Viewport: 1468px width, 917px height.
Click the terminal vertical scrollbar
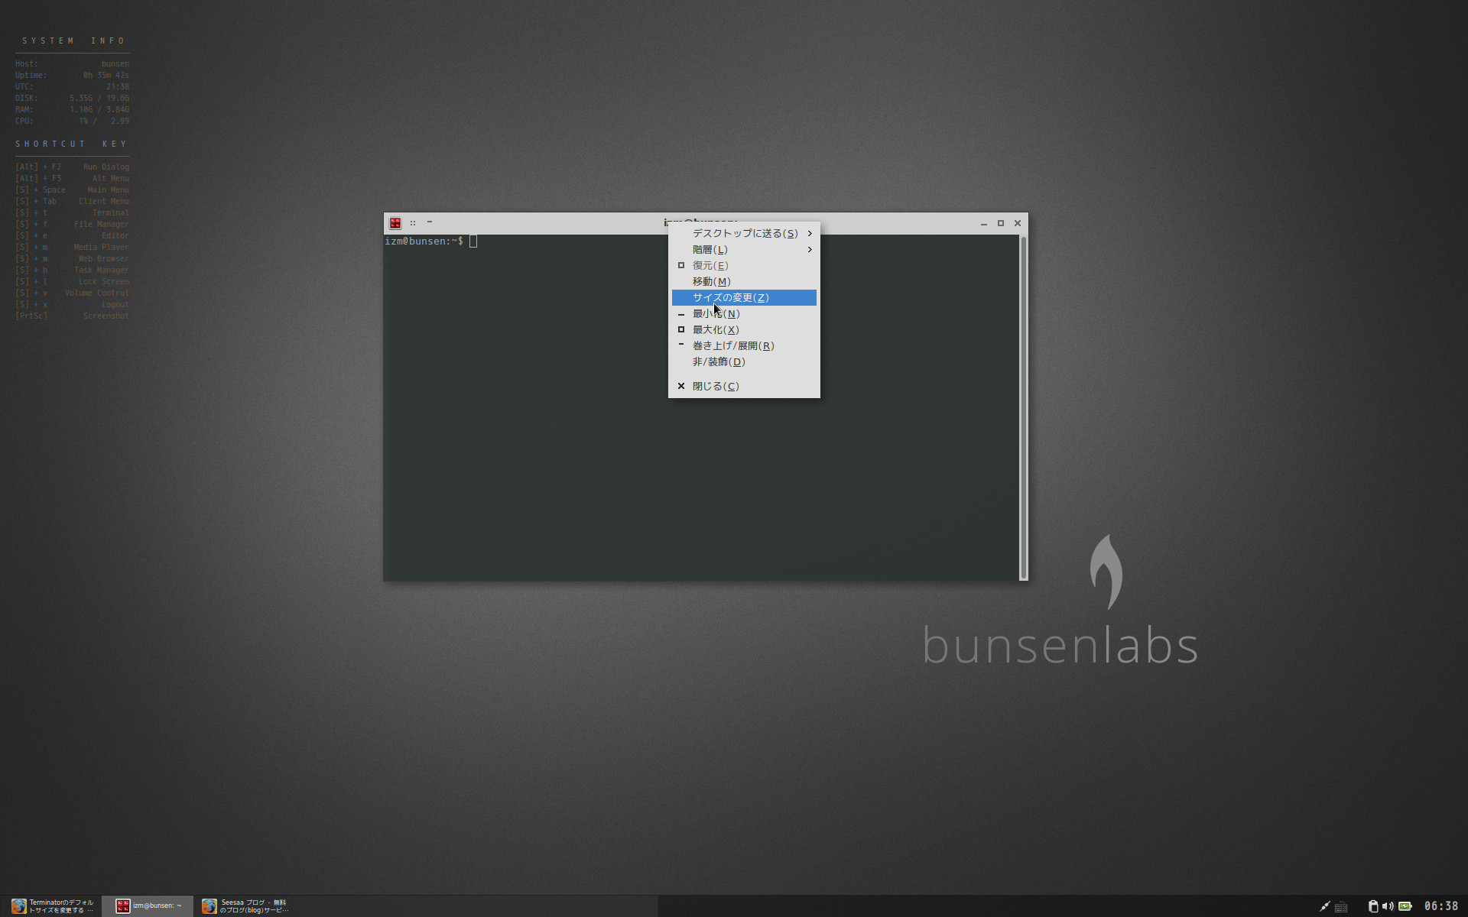(x=1023, y=407)
